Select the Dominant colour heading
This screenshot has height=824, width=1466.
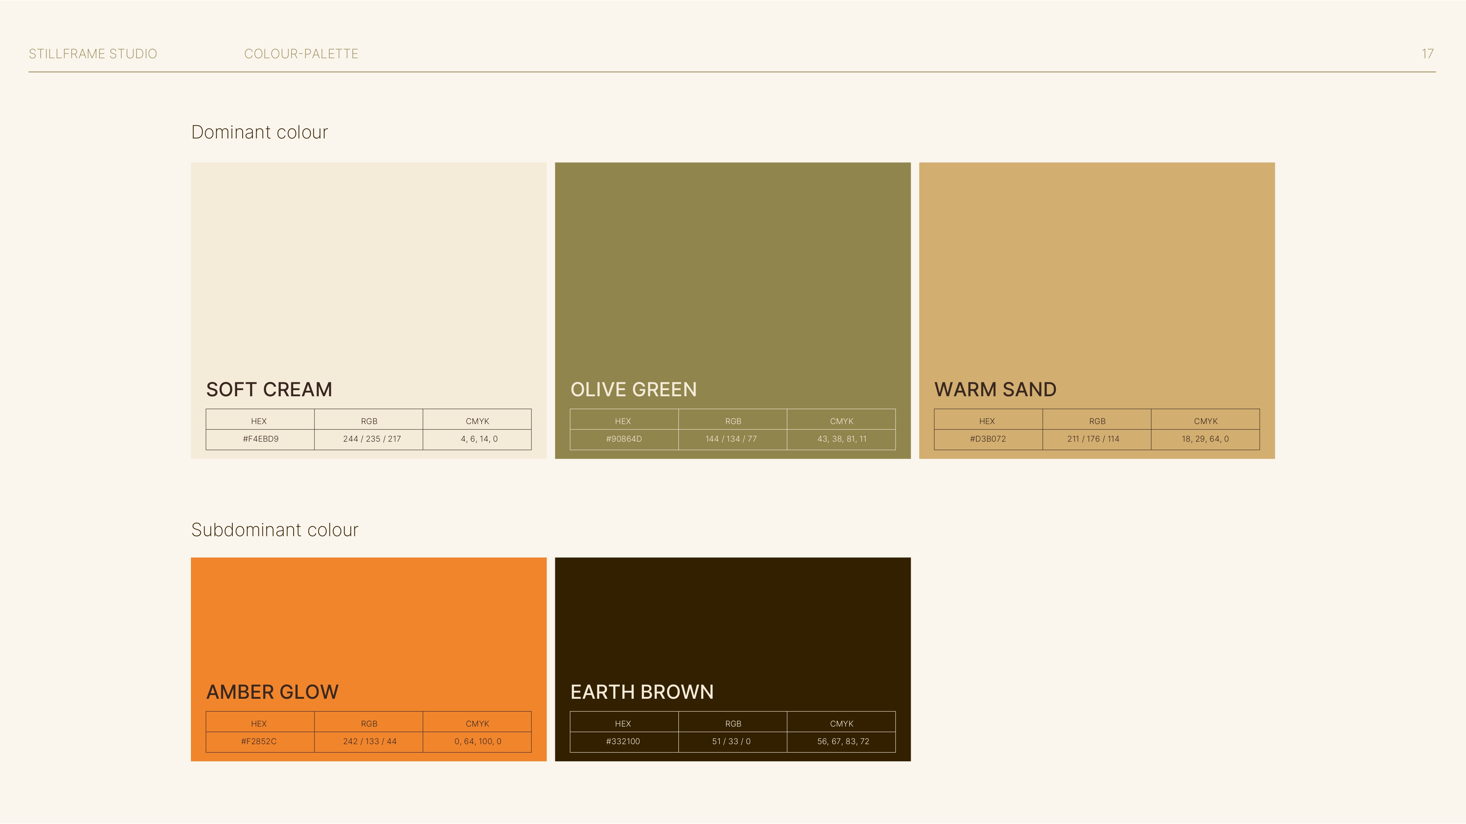coord(259,133)
